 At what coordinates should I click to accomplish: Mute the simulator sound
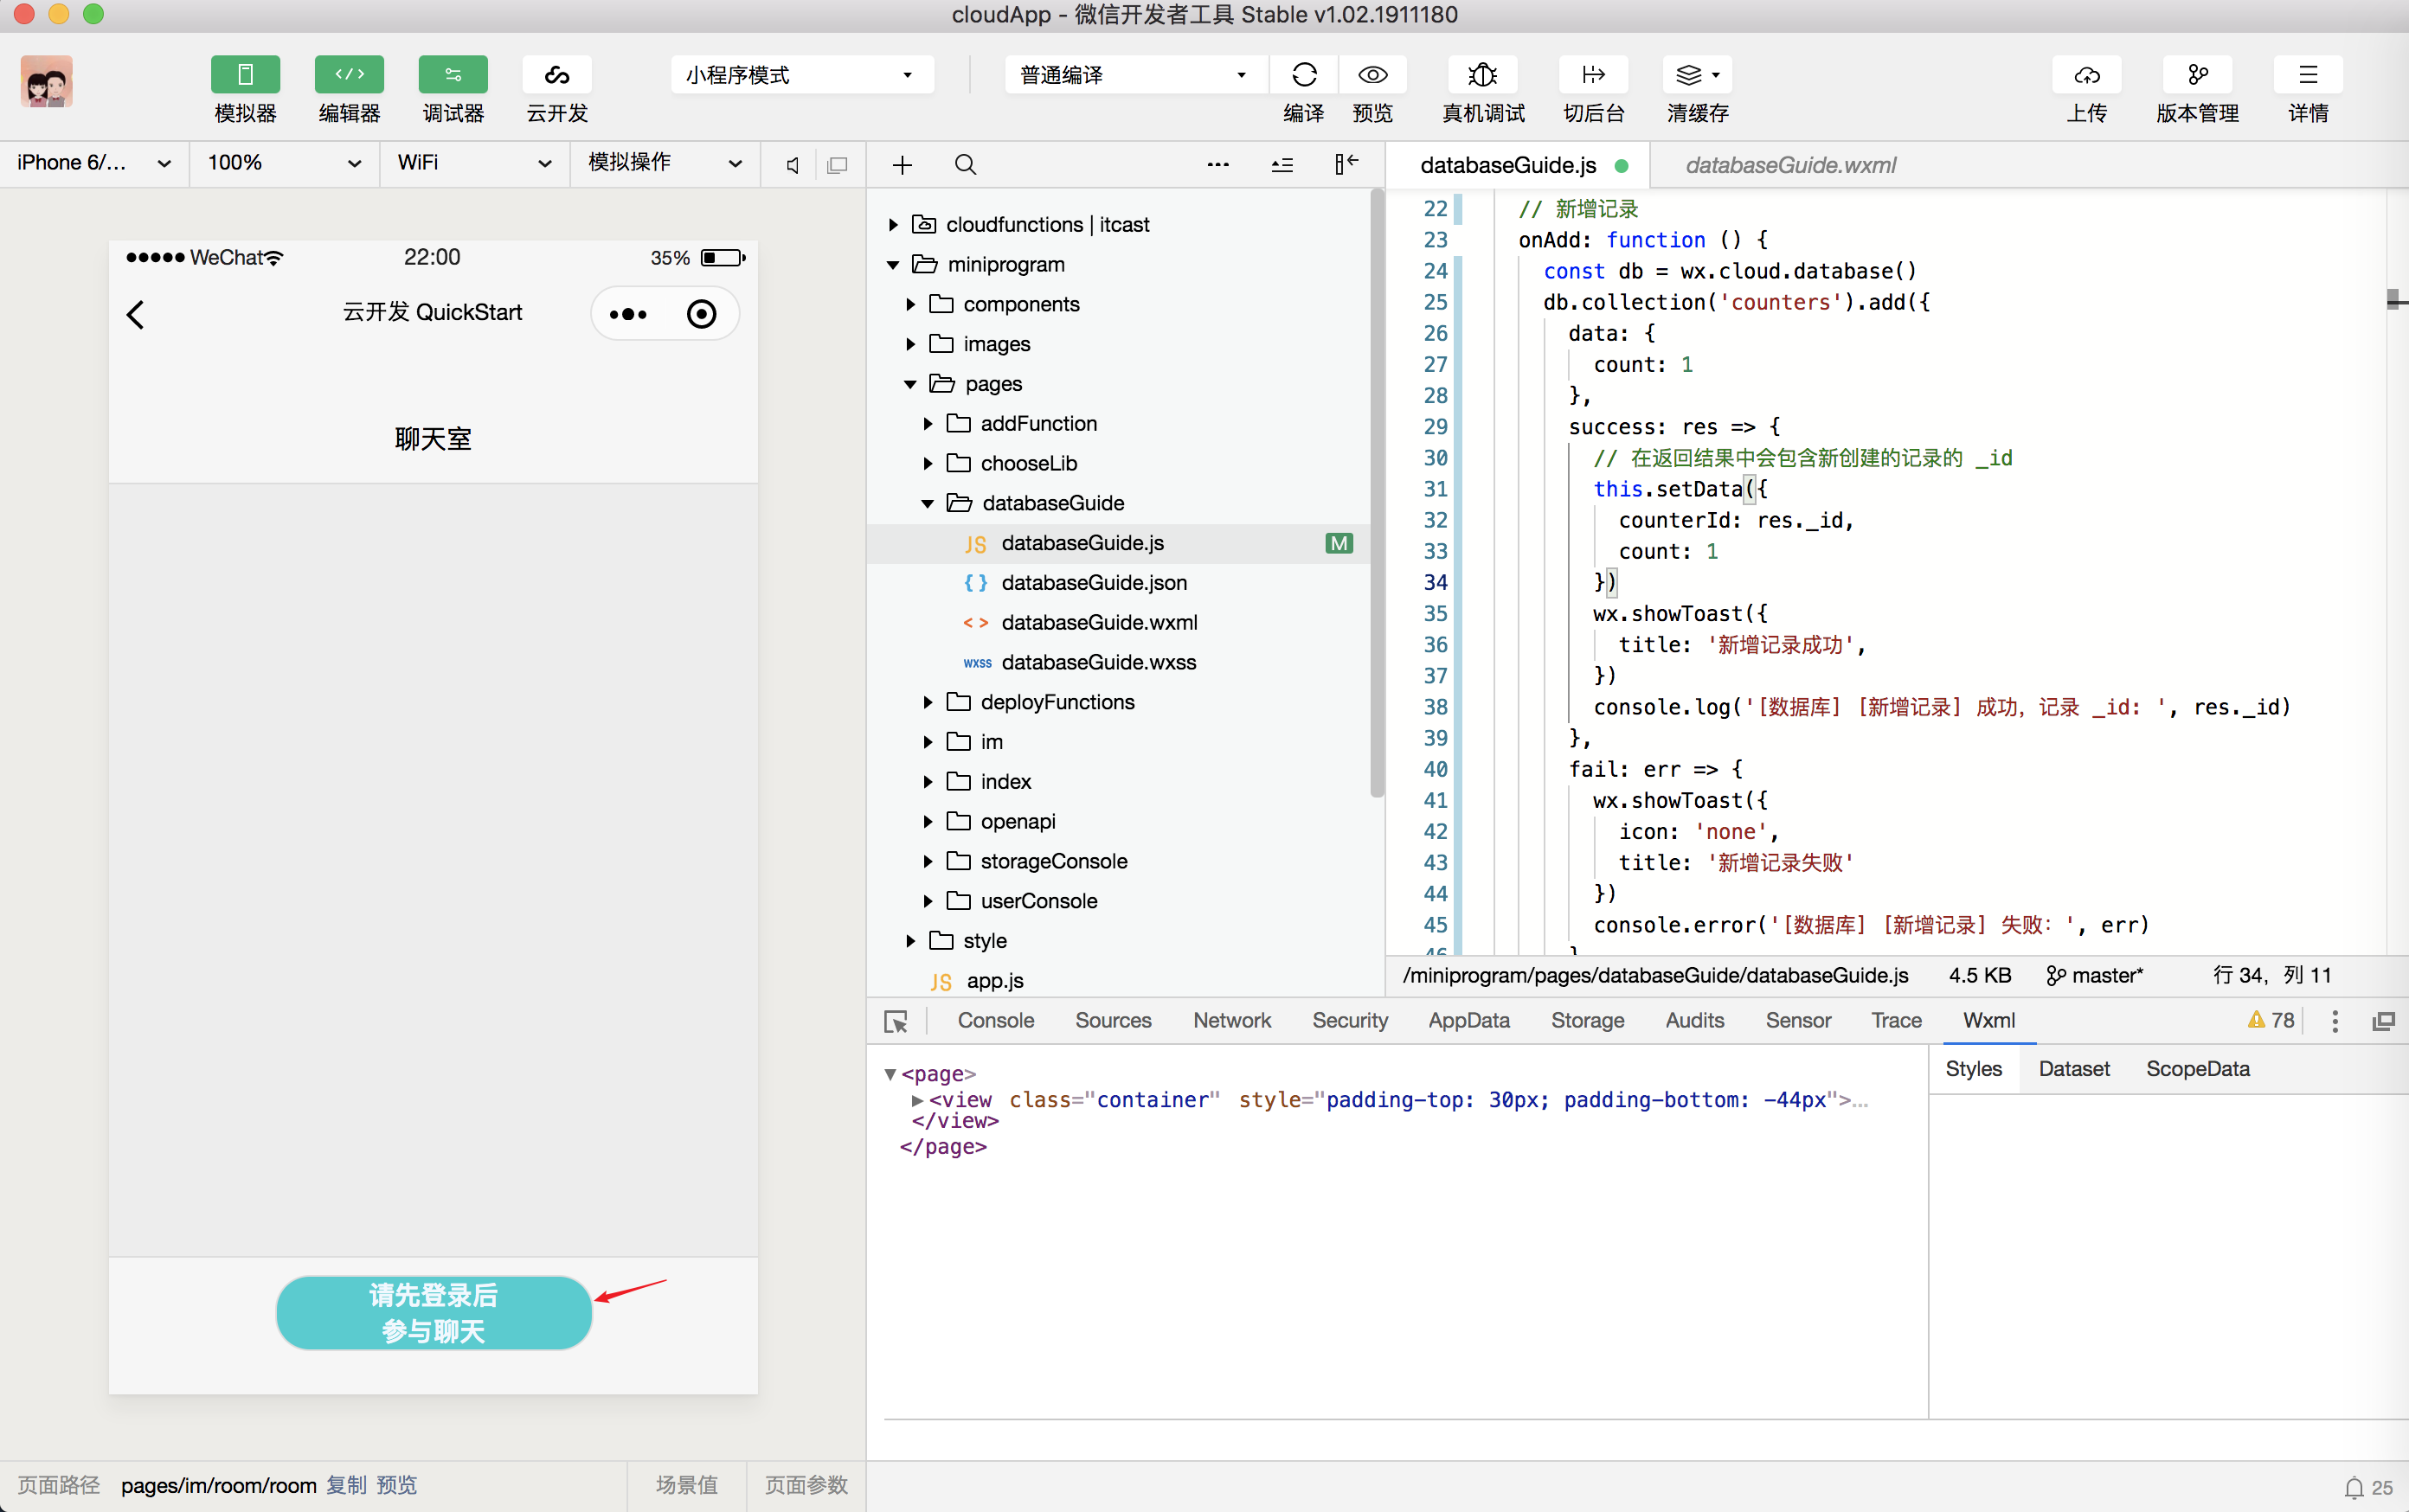pos(793,165)
